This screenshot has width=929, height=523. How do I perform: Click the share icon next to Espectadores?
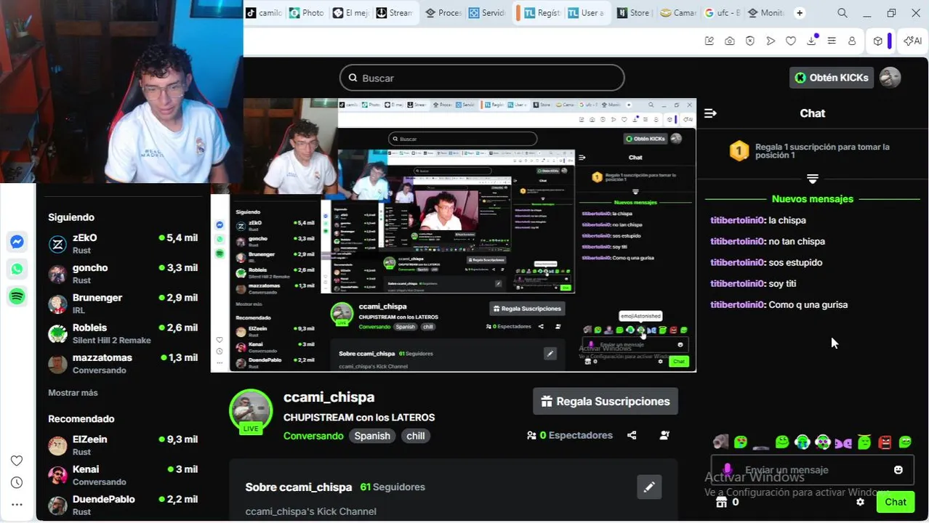click(x=632, y=435)
